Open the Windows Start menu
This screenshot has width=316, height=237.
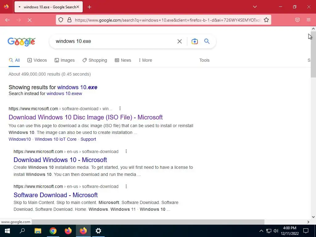7,231
